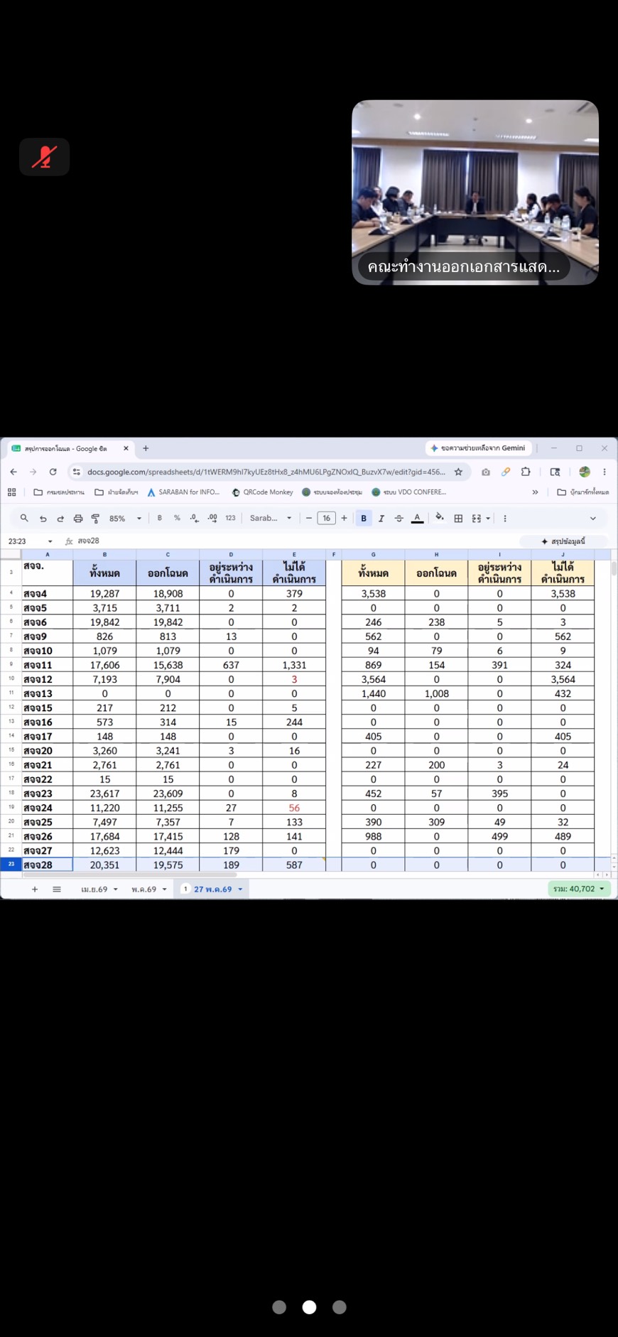Screen dimensions: 618x1337
Task: Open the 85% zoom dropdown
Action: (x=125, y=519)
